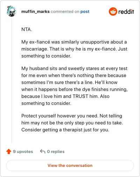Open "View the conversation" button

tap(70, 166)
